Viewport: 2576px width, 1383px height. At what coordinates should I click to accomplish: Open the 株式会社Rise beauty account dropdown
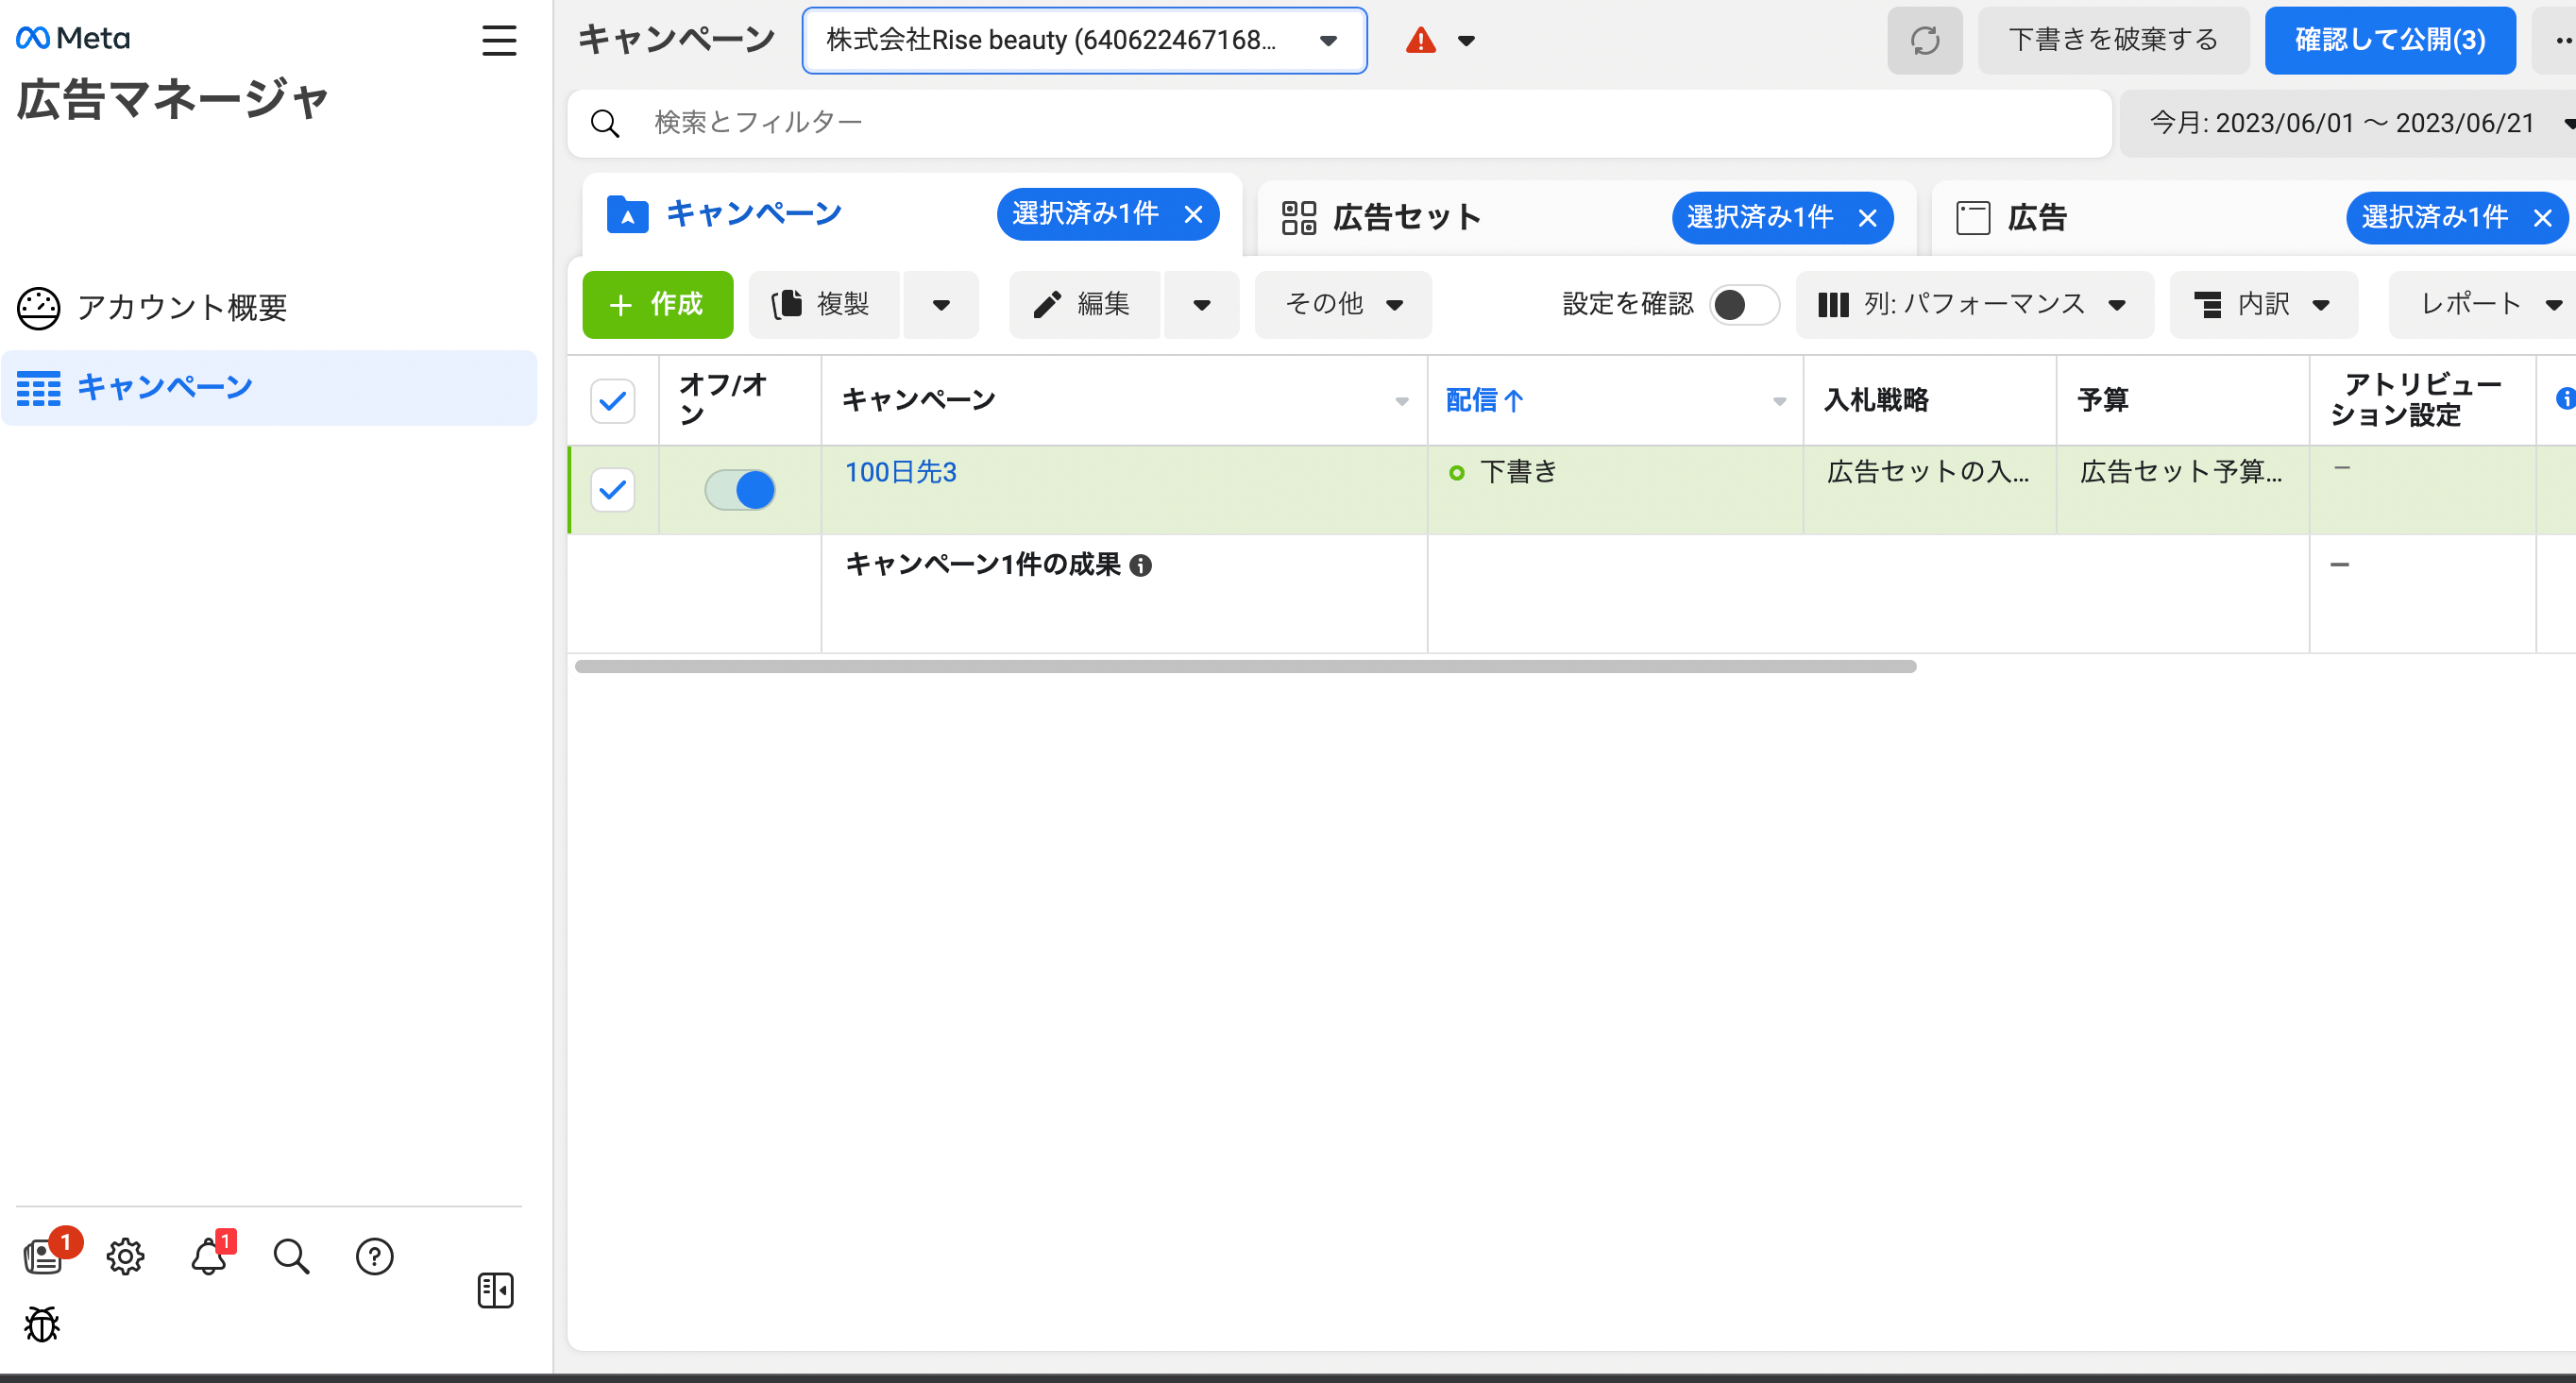(1083, 40)
